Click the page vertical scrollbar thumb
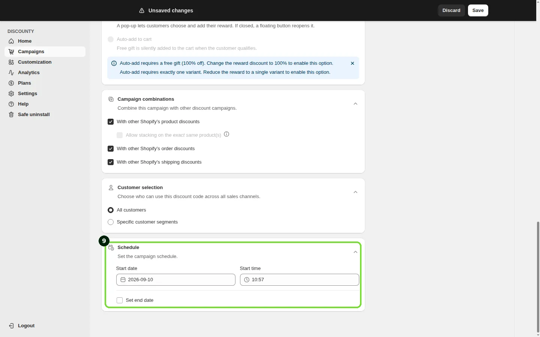This screenshot has width=540, height=337. (538, 277)
